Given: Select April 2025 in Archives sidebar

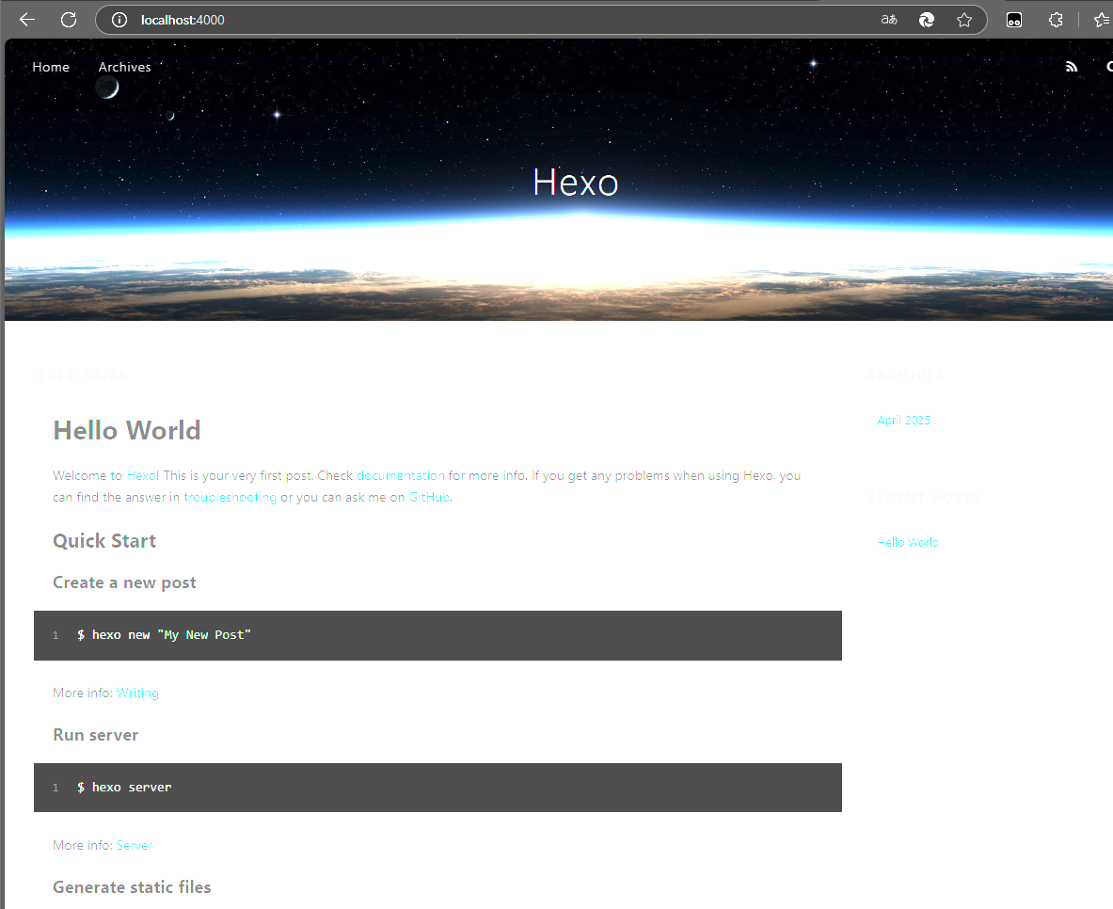Looking at the screenshot, I should pyautogui.click(x=903, y=421).
